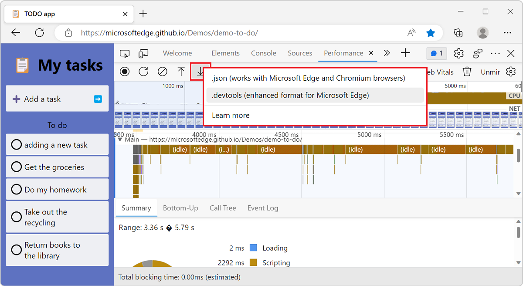This screenshot has width=523, height=286.
Task: Check off 'Return books to the library'
Action: [17, 250]
